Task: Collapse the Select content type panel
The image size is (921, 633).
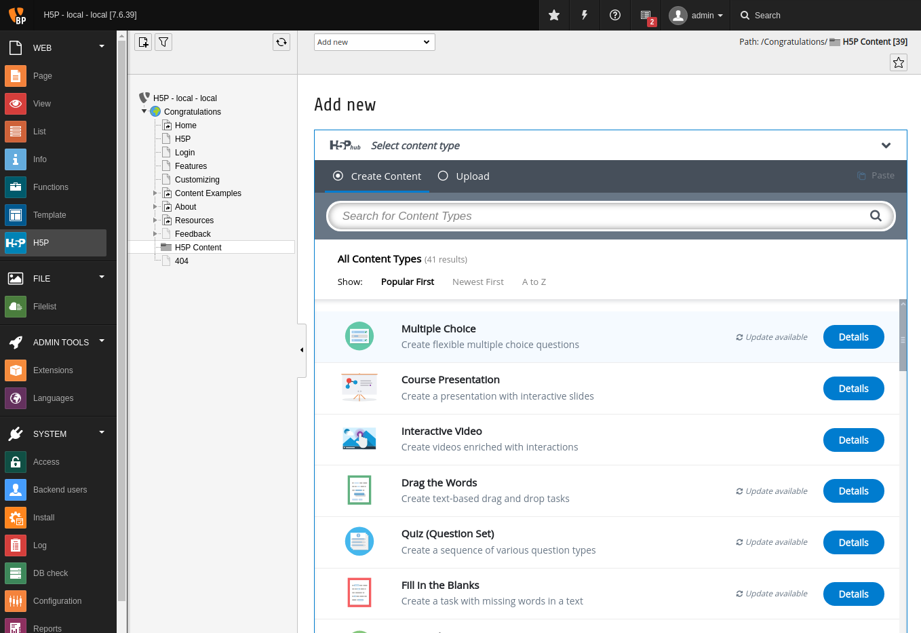Action: click(886, 145)
